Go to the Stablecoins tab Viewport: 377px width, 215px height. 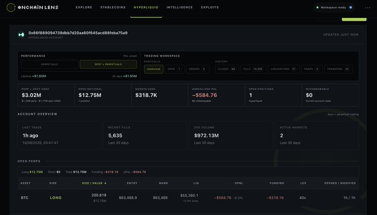pos(113,7)
